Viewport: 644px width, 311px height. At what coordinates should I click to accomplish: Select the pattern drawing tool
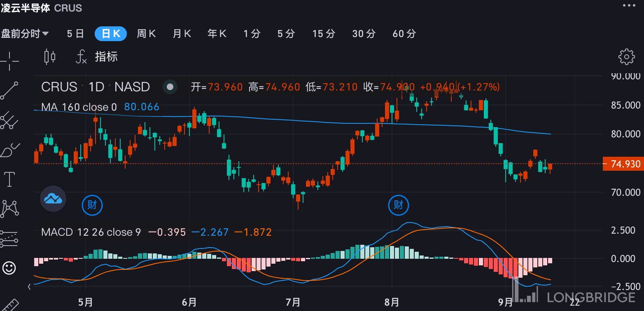click(x=9, y=209)
